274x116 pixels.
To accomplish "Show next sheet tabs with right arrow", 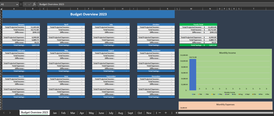I will click(10, 113).
